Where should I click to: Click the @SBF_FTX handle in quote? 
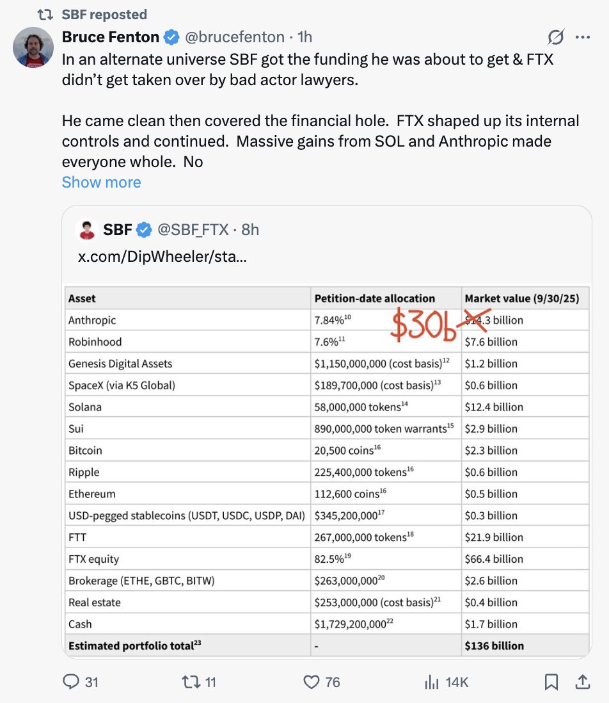(193, 229)
